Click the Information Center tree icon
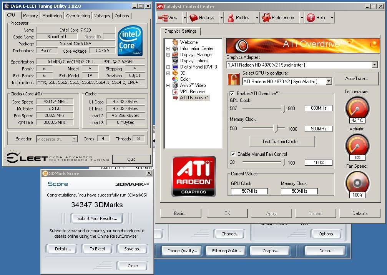The image size is (387, 275). click(x=175, y=48)
